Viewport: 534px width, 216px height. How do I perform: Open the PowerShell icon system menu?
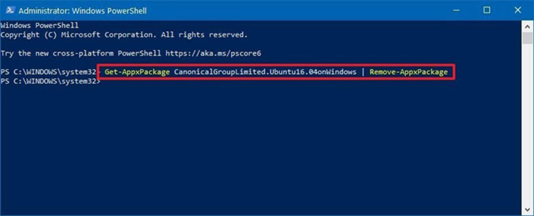point(10,10)
